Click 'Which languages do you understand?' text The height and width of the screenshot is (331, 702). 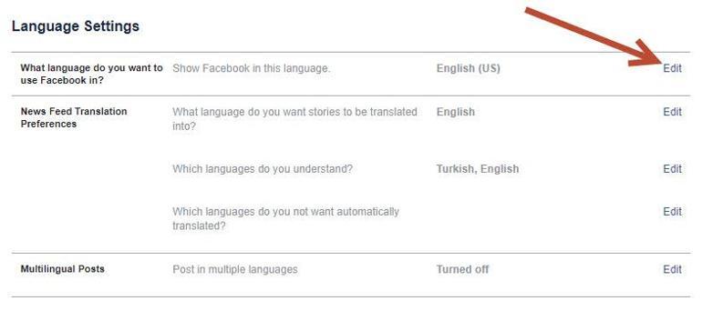pyautogui.click(x=263, y=169)
